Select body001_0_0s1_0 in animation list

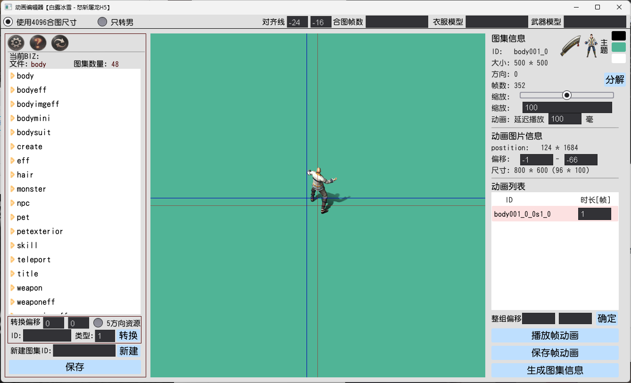(x=522, y=214)
